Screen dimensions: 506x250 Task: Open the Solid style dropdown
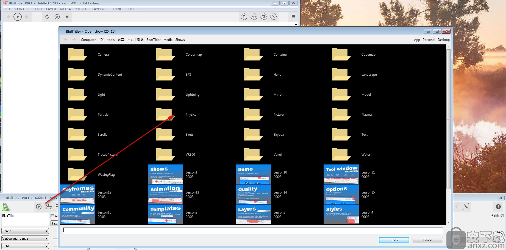click(25, 246)
